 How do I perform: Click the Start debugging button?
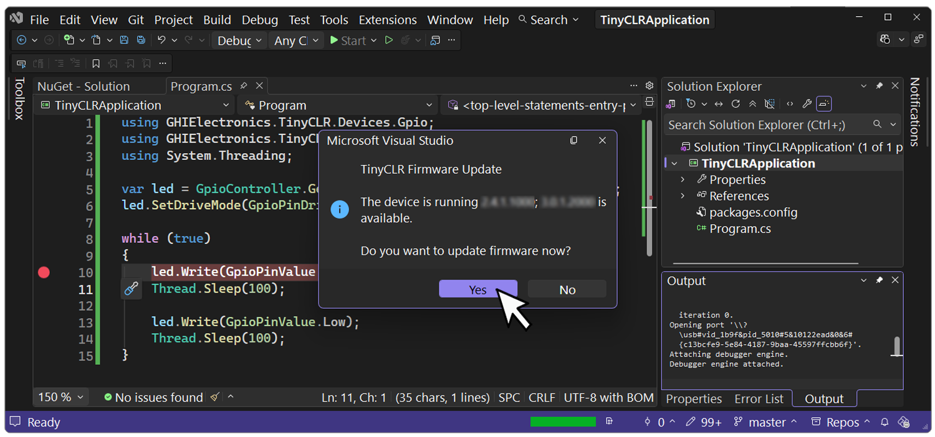point(348,40)
